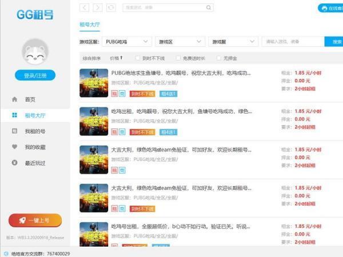
Task: Open 最近玩过 recently played in sidebar
Action: [35, 163]
